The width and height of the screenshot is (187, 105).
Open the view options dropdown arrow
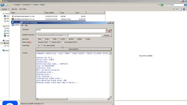[x=177, y=9]
